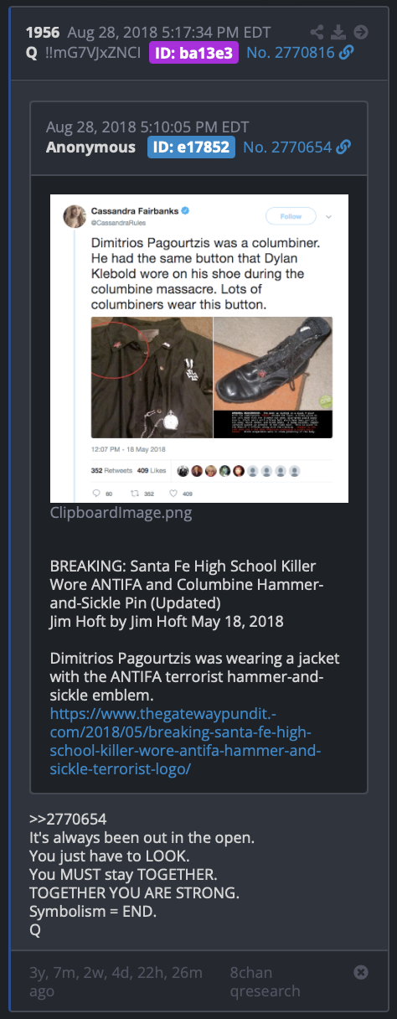
Task: Click the link icon beside No. 2770816
Action: pos(346,54)
